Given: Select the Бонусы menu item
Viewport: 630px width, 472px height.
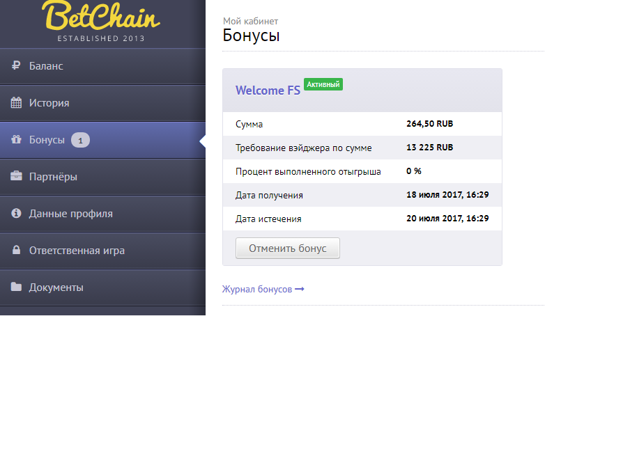Looking at the screenshot, I should pos(102,140).
